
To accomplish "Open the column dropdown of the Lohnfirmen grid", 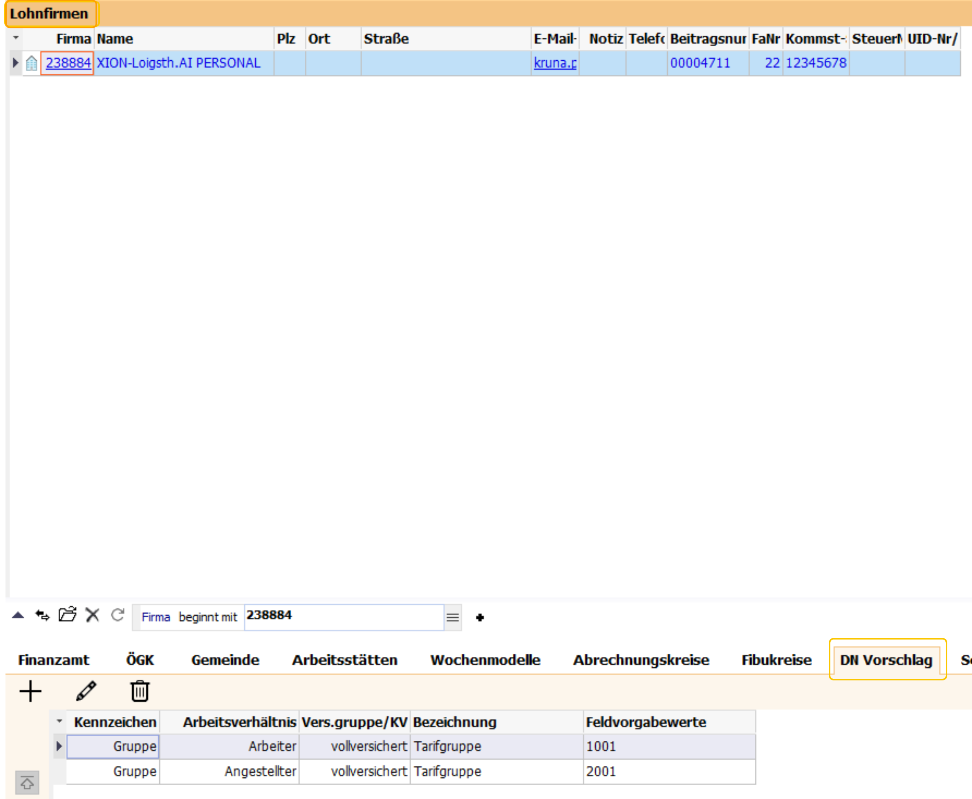I will 16,38.
